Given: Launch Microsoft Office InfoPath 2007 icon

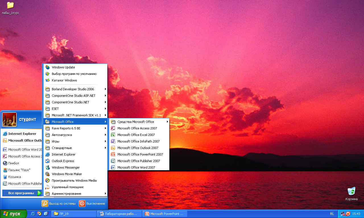Looking at the screenshot, I should 113,141.
